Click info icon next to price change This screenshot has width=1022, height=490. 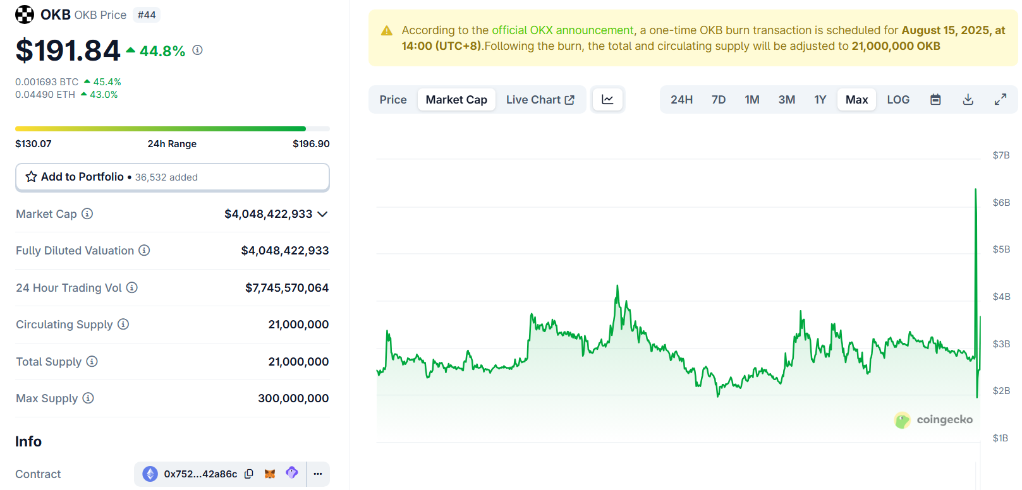pyautogui.click(x=197, y=50)
